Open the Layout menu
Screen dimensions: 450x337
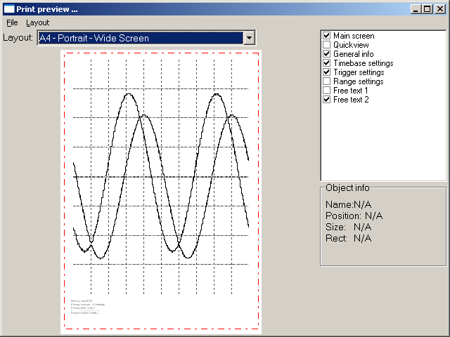pyautogui.click(x=37, y=22)
